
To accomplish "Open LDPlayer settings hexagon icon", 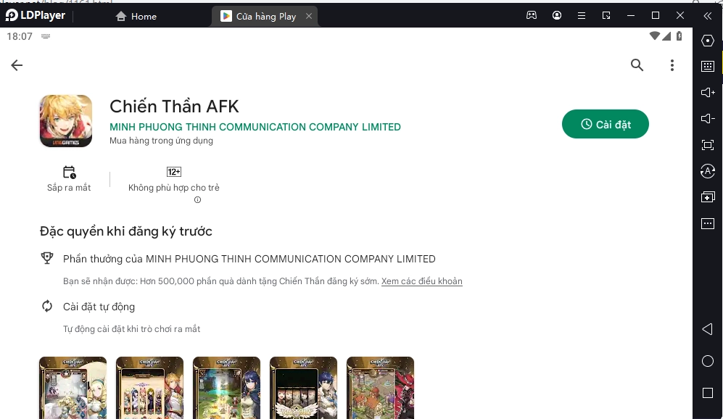I will 708,41.
